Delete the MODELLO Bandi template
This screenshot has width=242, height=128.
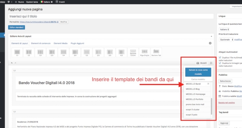point(208,84)
